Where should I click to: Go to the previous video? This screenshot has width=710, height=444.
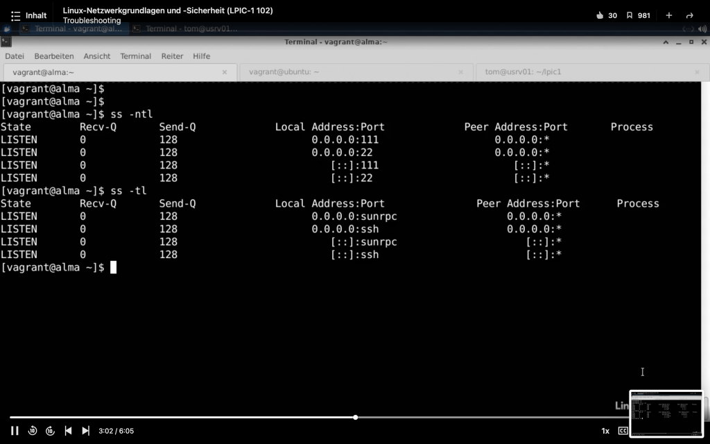[68, 431]
